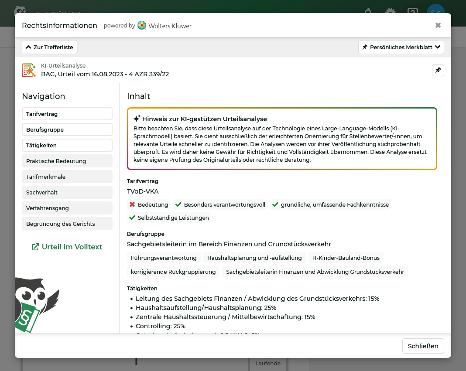The image size is (466, 371).
Task: Click the red cross next to Bedeutung
Action: [x=132, y=204]
